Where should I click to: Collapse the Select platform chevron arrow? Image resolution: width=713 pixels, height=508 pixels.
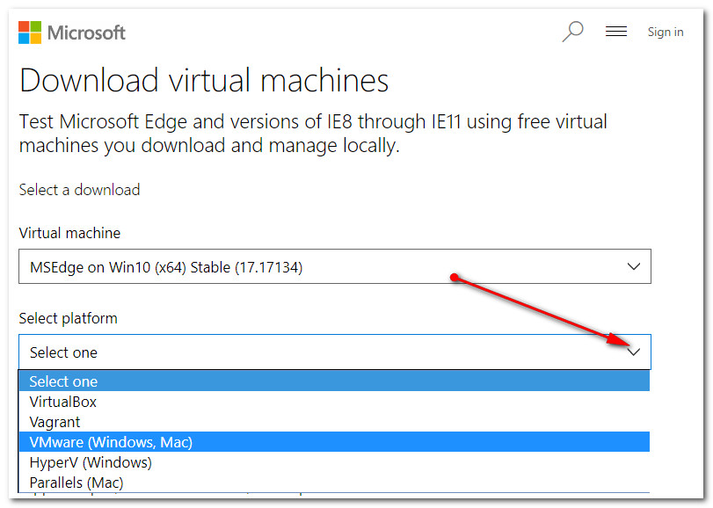[634, 352]
